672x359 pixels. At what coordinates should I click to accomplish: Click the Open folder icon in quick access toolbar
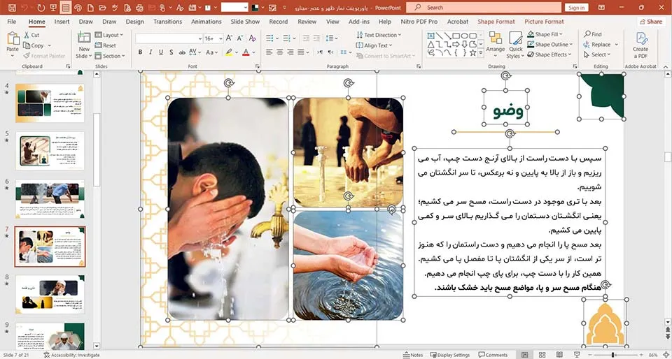[x=102, y=8]
